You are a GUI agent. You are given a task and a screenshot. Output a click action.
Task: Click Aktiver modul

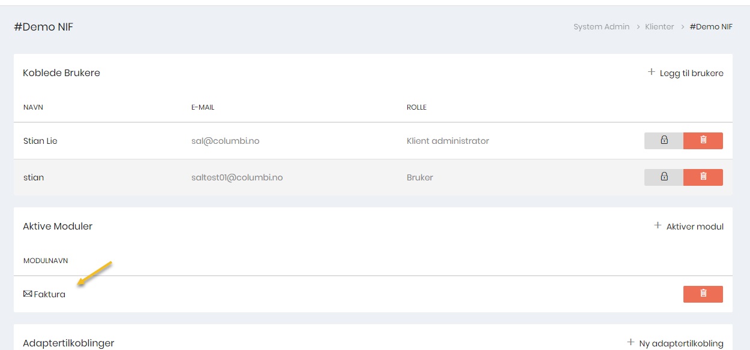689,227
